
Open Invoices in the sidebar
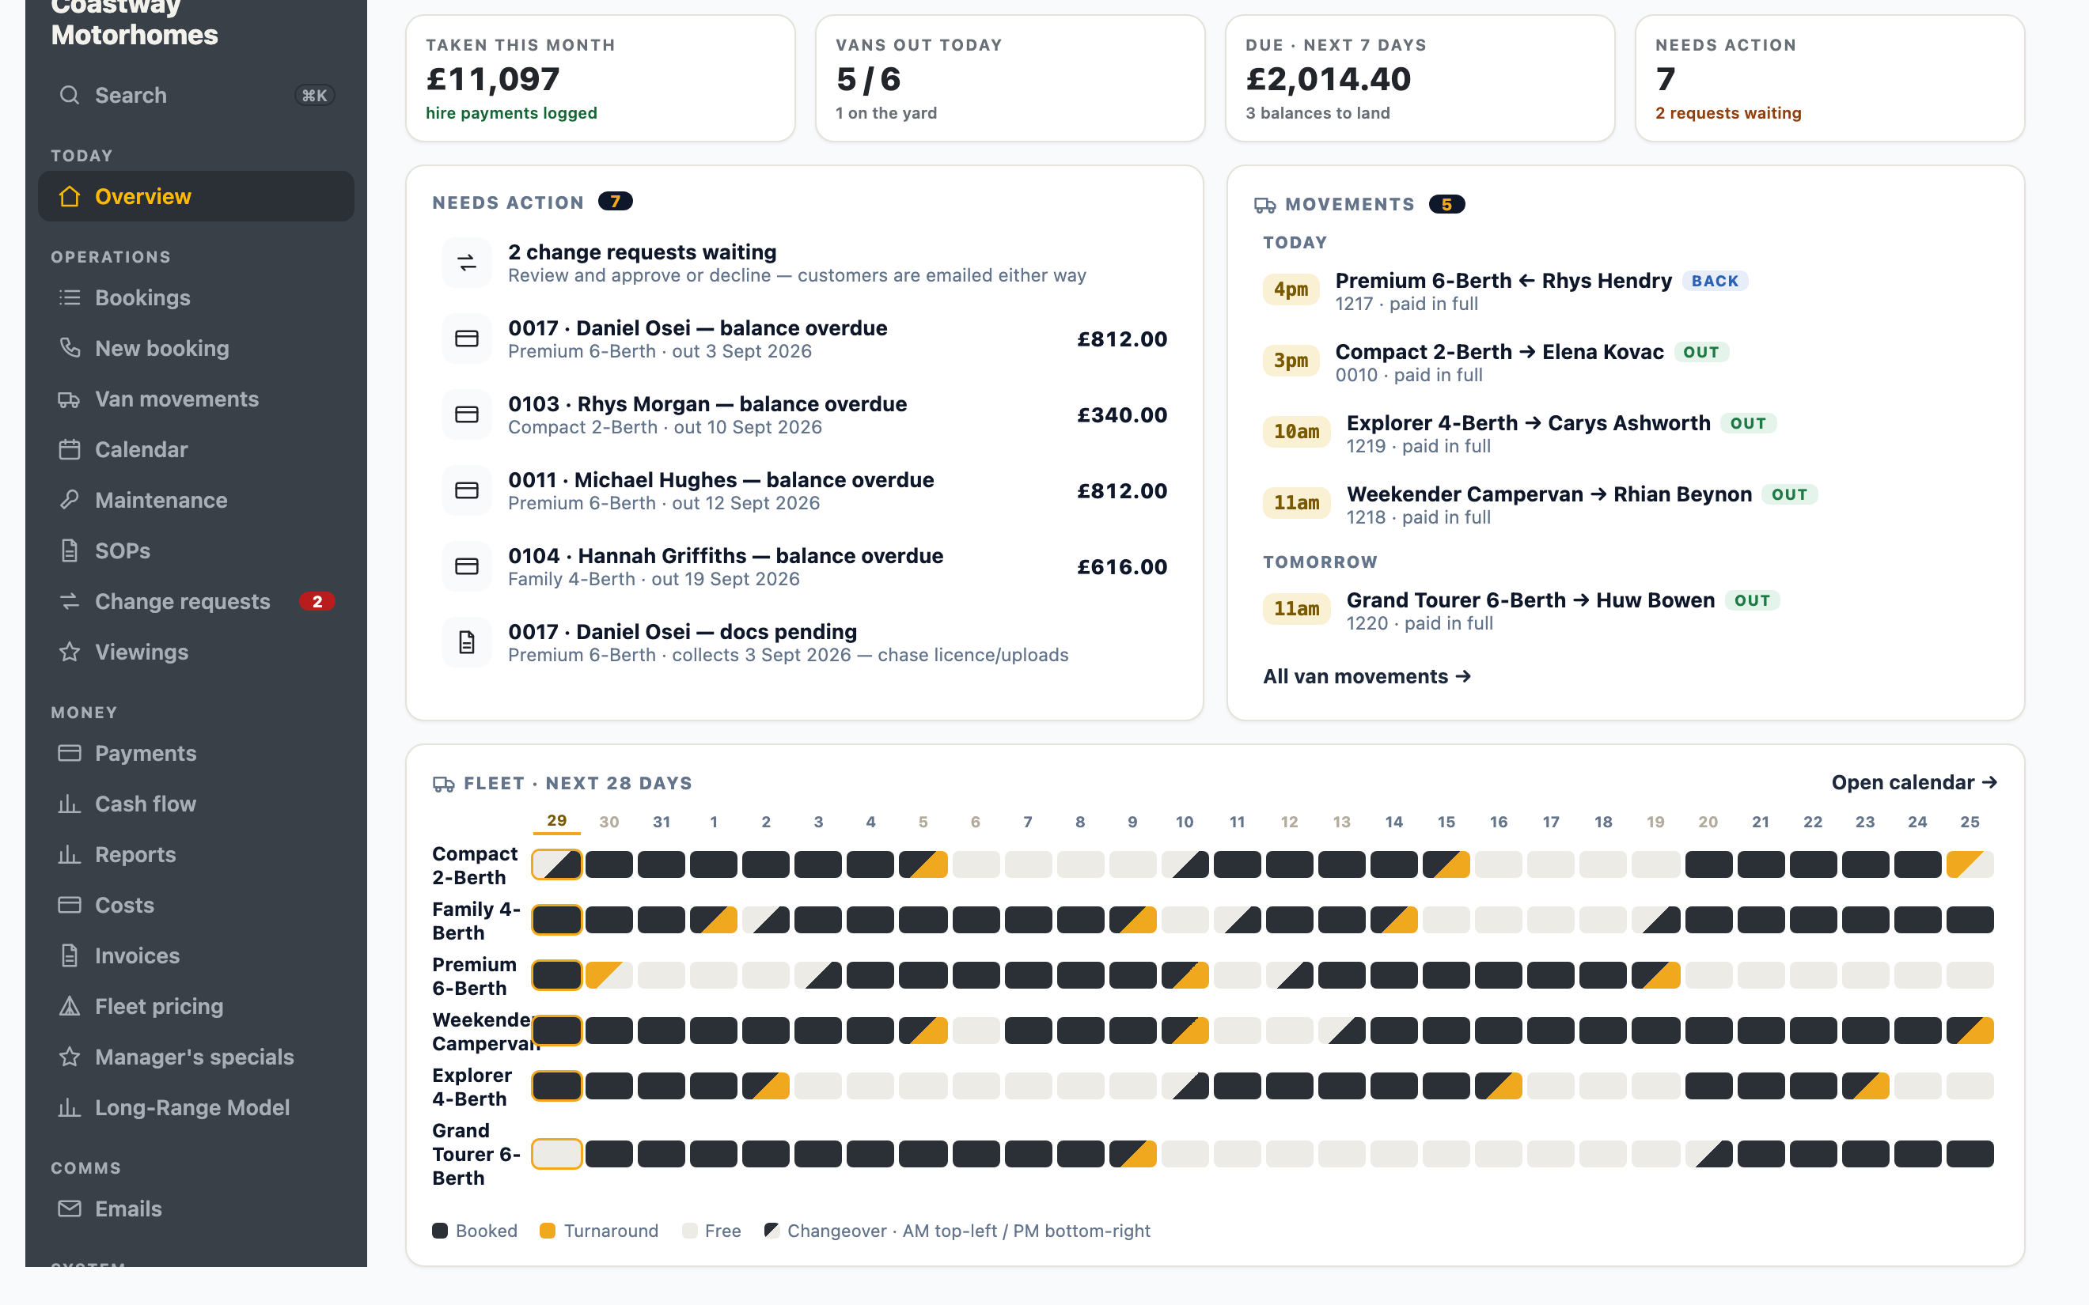(196, 955)
